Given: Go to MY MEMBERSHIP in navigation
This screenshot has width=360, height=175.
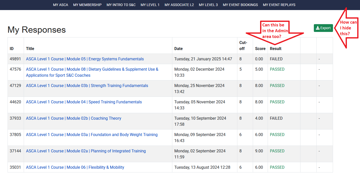Looking at the screenshot, I should (x=87, y=5).
